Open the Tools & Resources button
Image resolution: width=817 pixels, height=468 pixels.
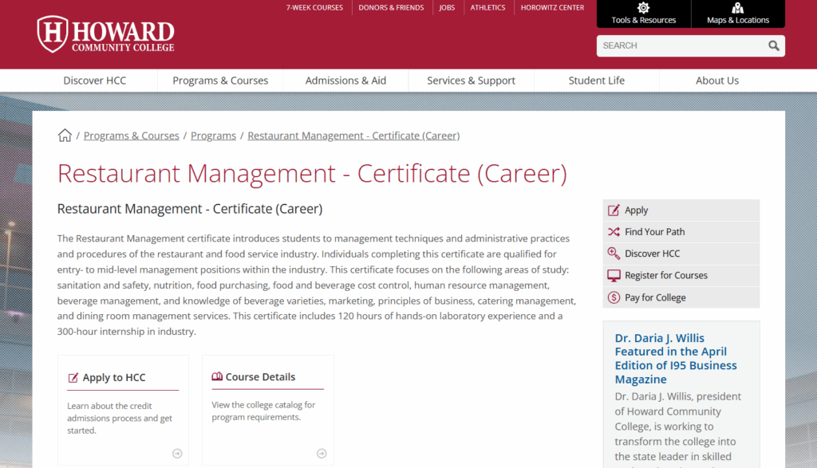point(644,14)
